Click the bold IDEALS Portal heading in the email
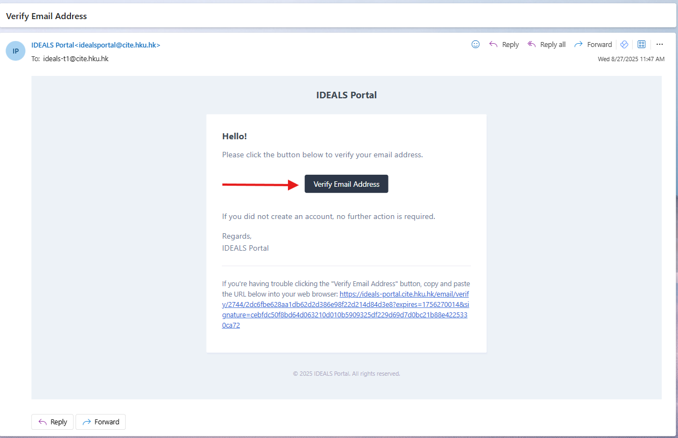Viewport: 678px width, 438px height. 346,95
